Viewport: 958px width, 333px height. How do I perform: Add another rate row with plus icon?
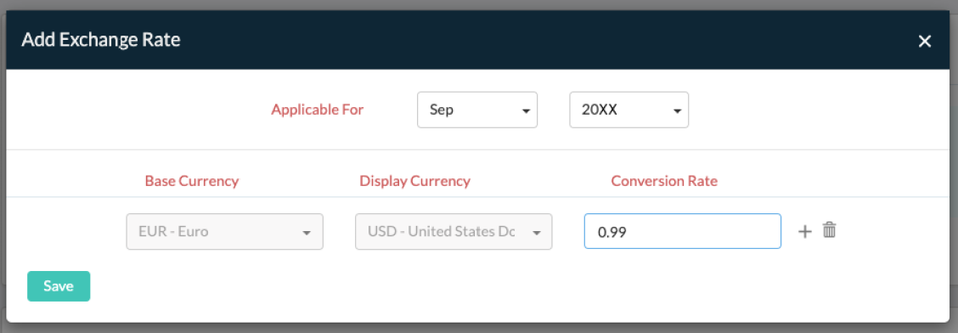tap(805, 232)
